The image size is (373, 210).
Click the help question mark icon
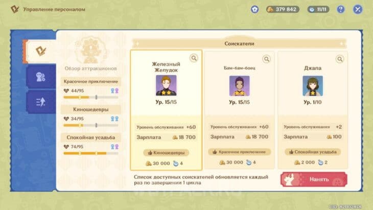341,9
